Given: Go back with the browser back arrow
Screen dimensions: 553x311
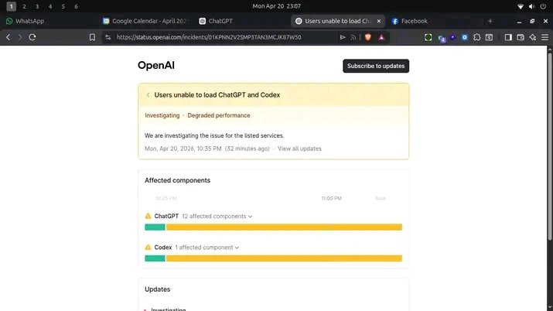Looking at the screenshot, I should pos(8,37).
